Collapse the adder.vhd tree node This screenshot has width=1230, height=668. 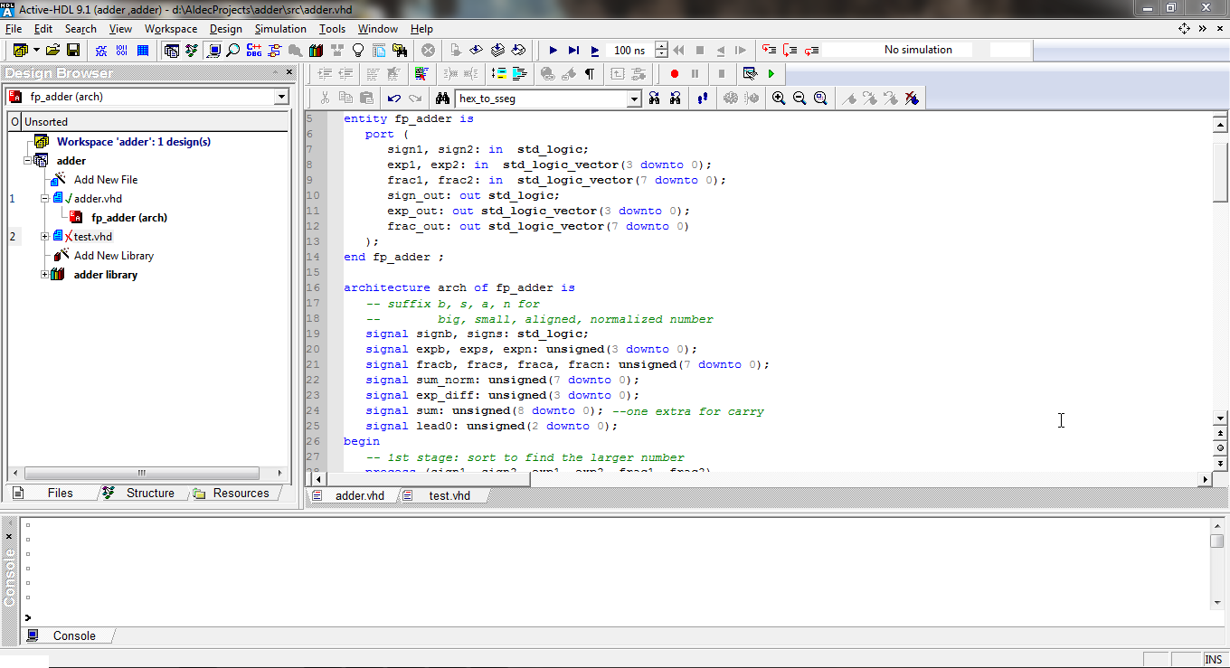(x=45, y=198)
